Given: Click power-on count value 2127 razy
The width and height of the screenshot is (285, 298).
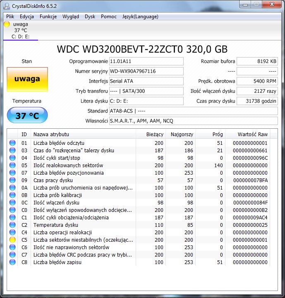Looking at the screenshot, I should pos(257,91).
